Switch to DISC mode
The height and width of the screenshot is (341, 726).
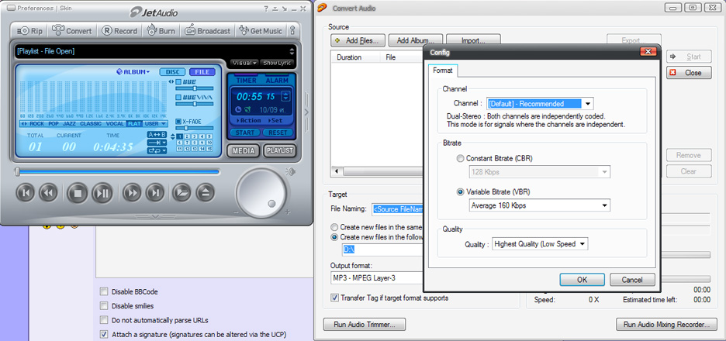click(x=173, y=72)
